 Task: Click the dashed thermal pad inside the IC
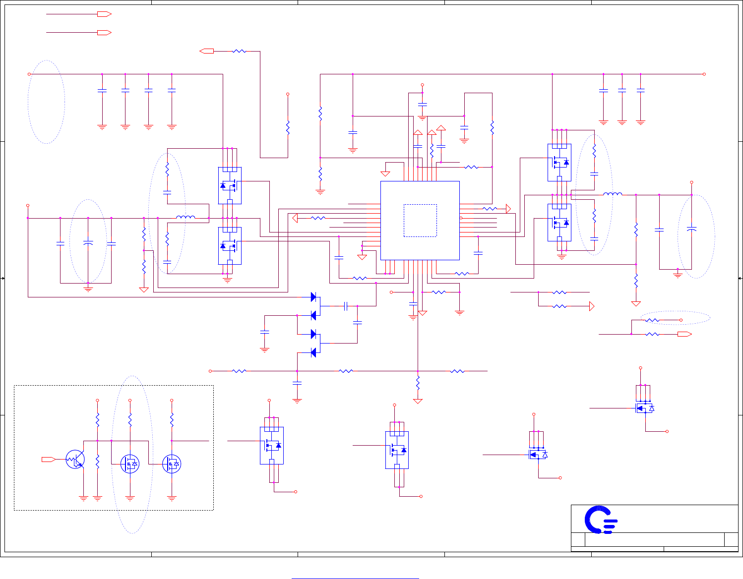click(420, 220)
